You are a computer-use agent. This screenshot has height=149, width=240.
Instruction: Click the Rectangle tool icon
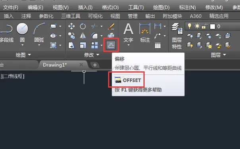53,26
